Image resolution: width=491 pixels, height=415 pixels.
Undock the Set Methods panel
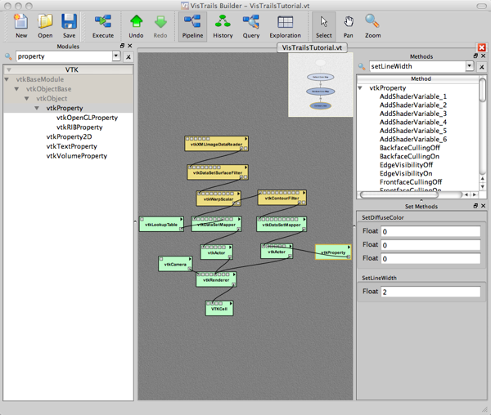pos(475,206)
